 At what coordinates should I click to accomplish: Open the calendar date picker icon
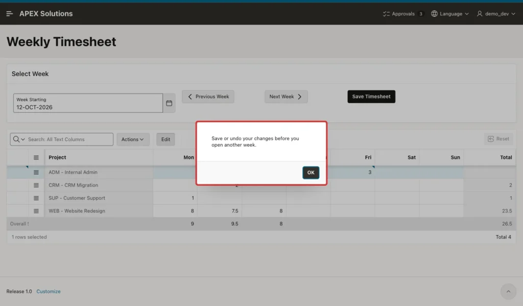tap(169, 103)
